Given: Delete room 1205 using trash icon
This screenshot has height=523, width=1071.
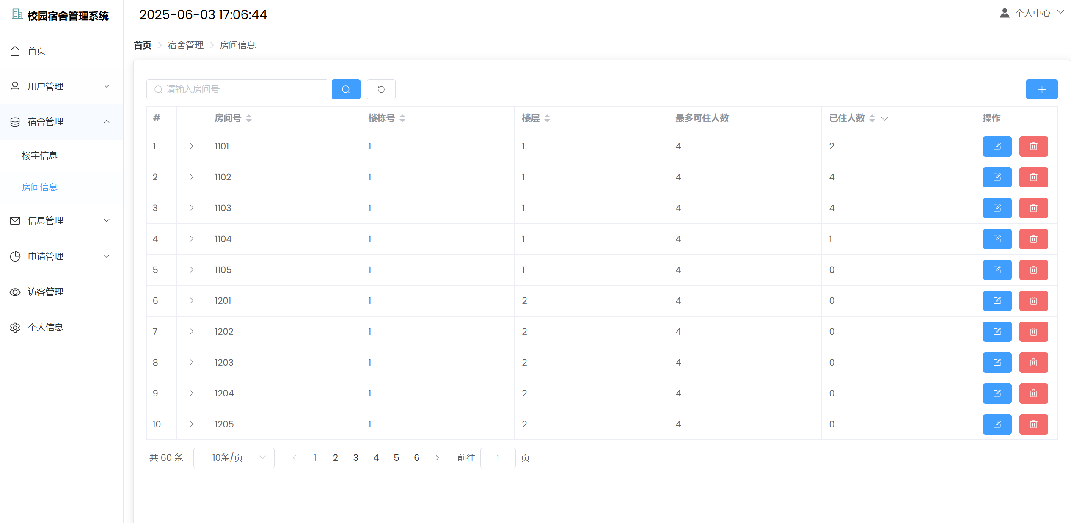Looking at the screenshot, I should (1033, 424).
